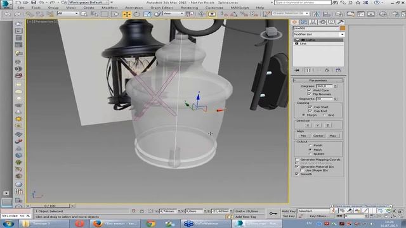Open the Display command panel tab

click(331, 22)
